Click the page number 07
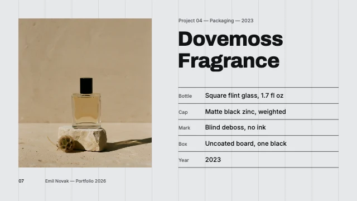357x201 pixels. click(x=21, y=181)
